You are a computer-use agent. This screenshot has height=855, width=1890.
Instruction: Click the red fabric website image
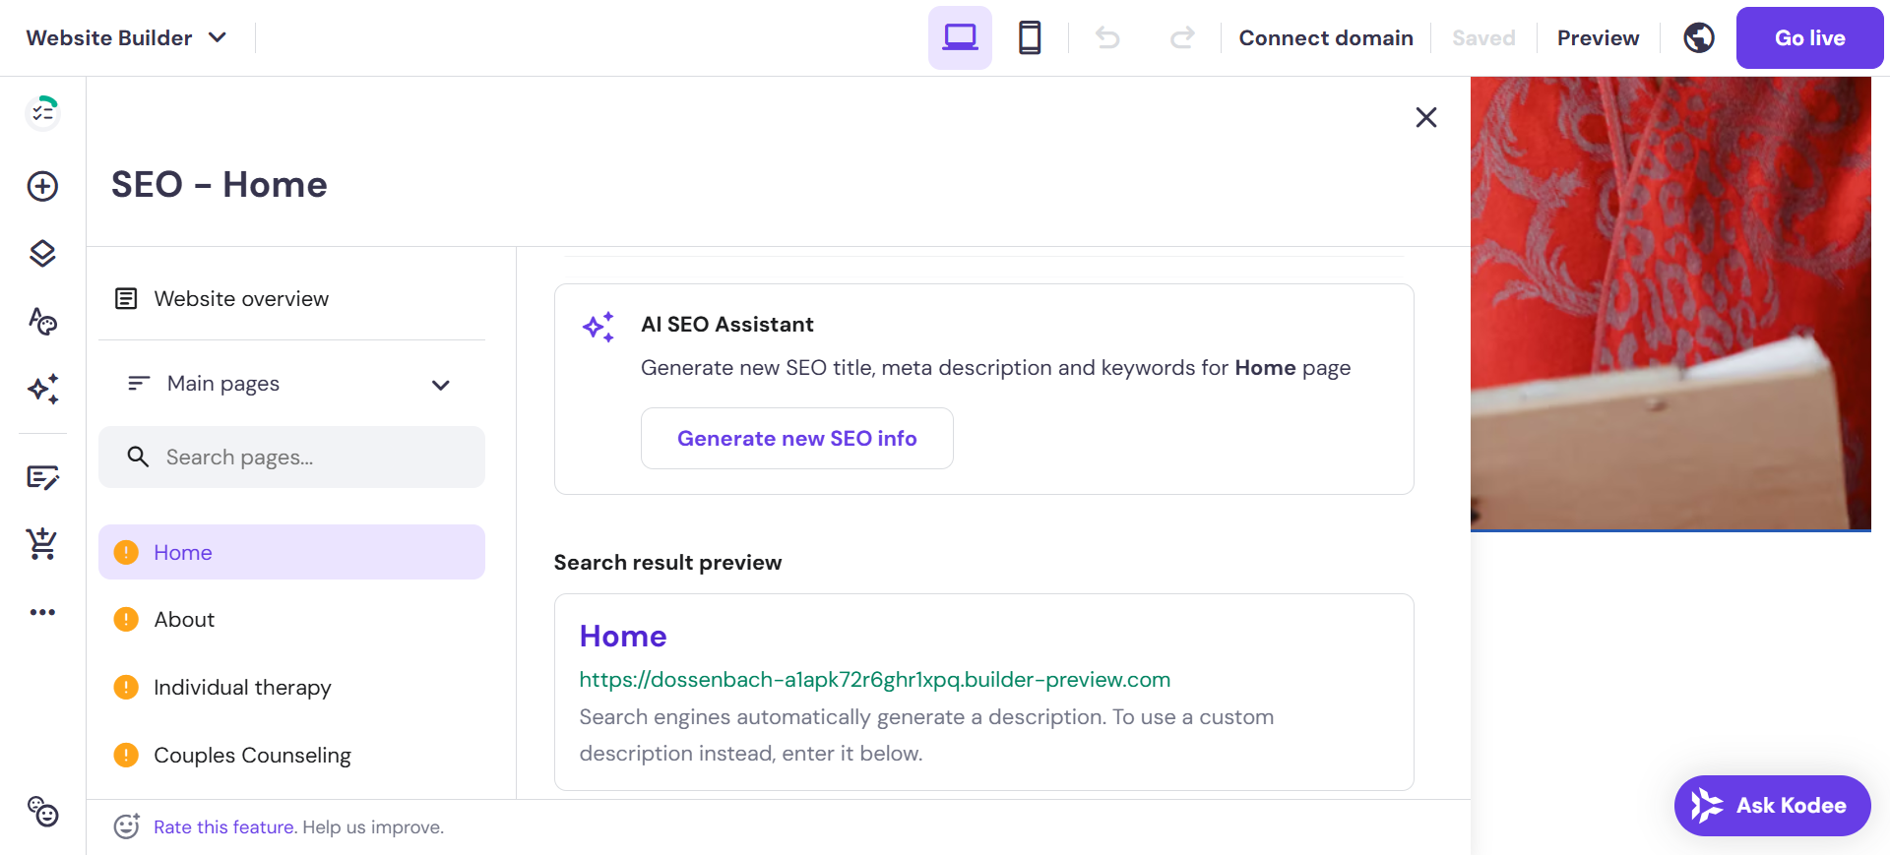click(1670, 303)
